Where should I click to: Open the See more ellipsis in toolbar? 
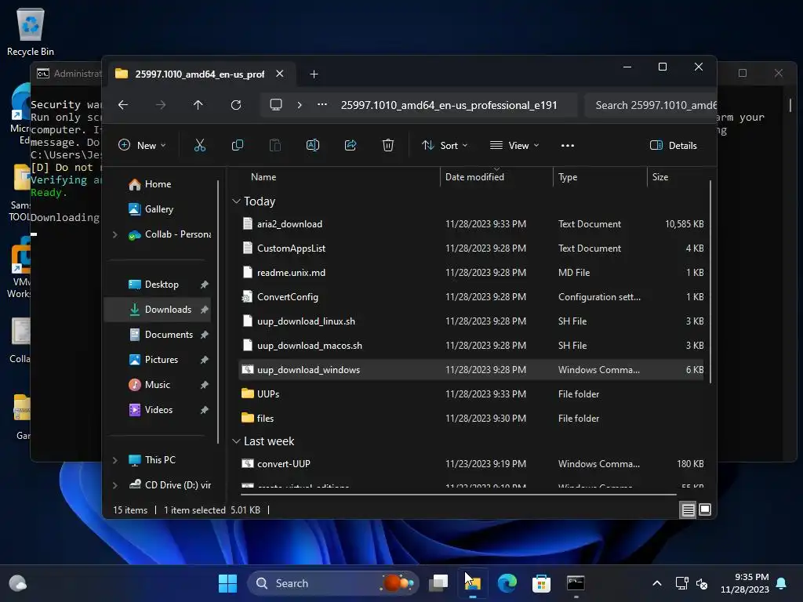pos(568,145)
